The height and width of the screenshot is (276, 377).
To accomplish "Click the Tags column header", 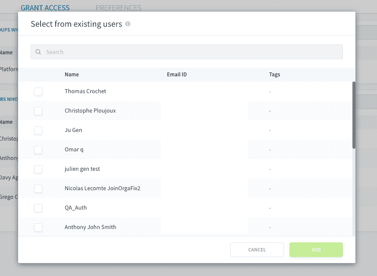I will 275,75.
